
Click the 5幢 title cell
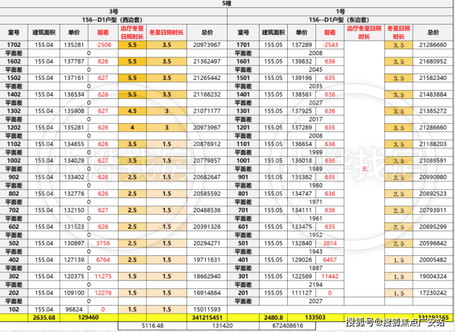click(x=228, y=4)
